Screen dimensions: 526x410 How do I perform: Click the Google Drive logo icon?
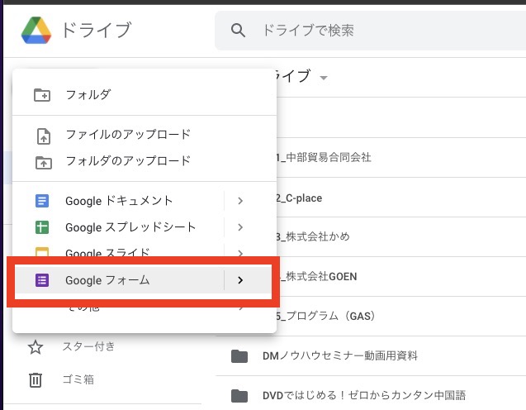36,31
